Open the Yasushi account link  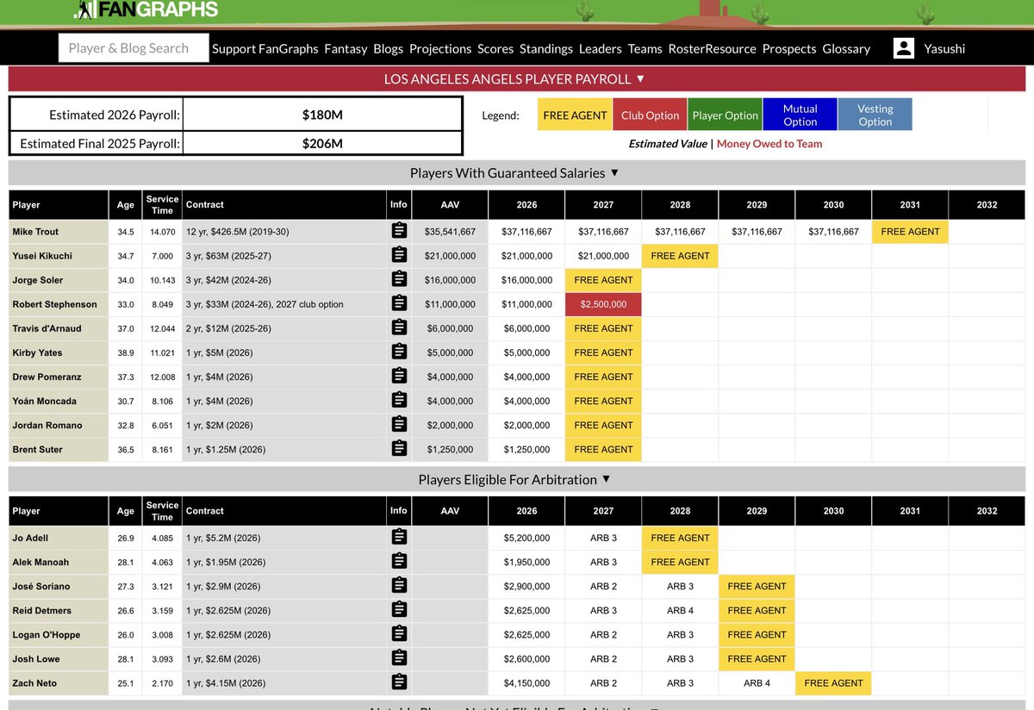click(944, 48)
